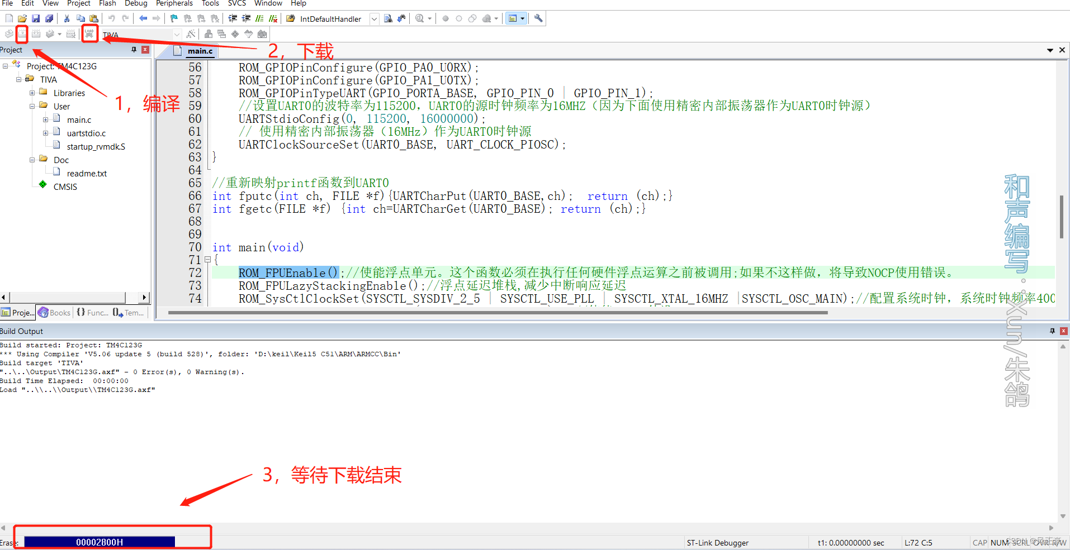Open Options for Target
Image resolution: width=1070 pixels, height=550 pixels.
click(191, 34)
